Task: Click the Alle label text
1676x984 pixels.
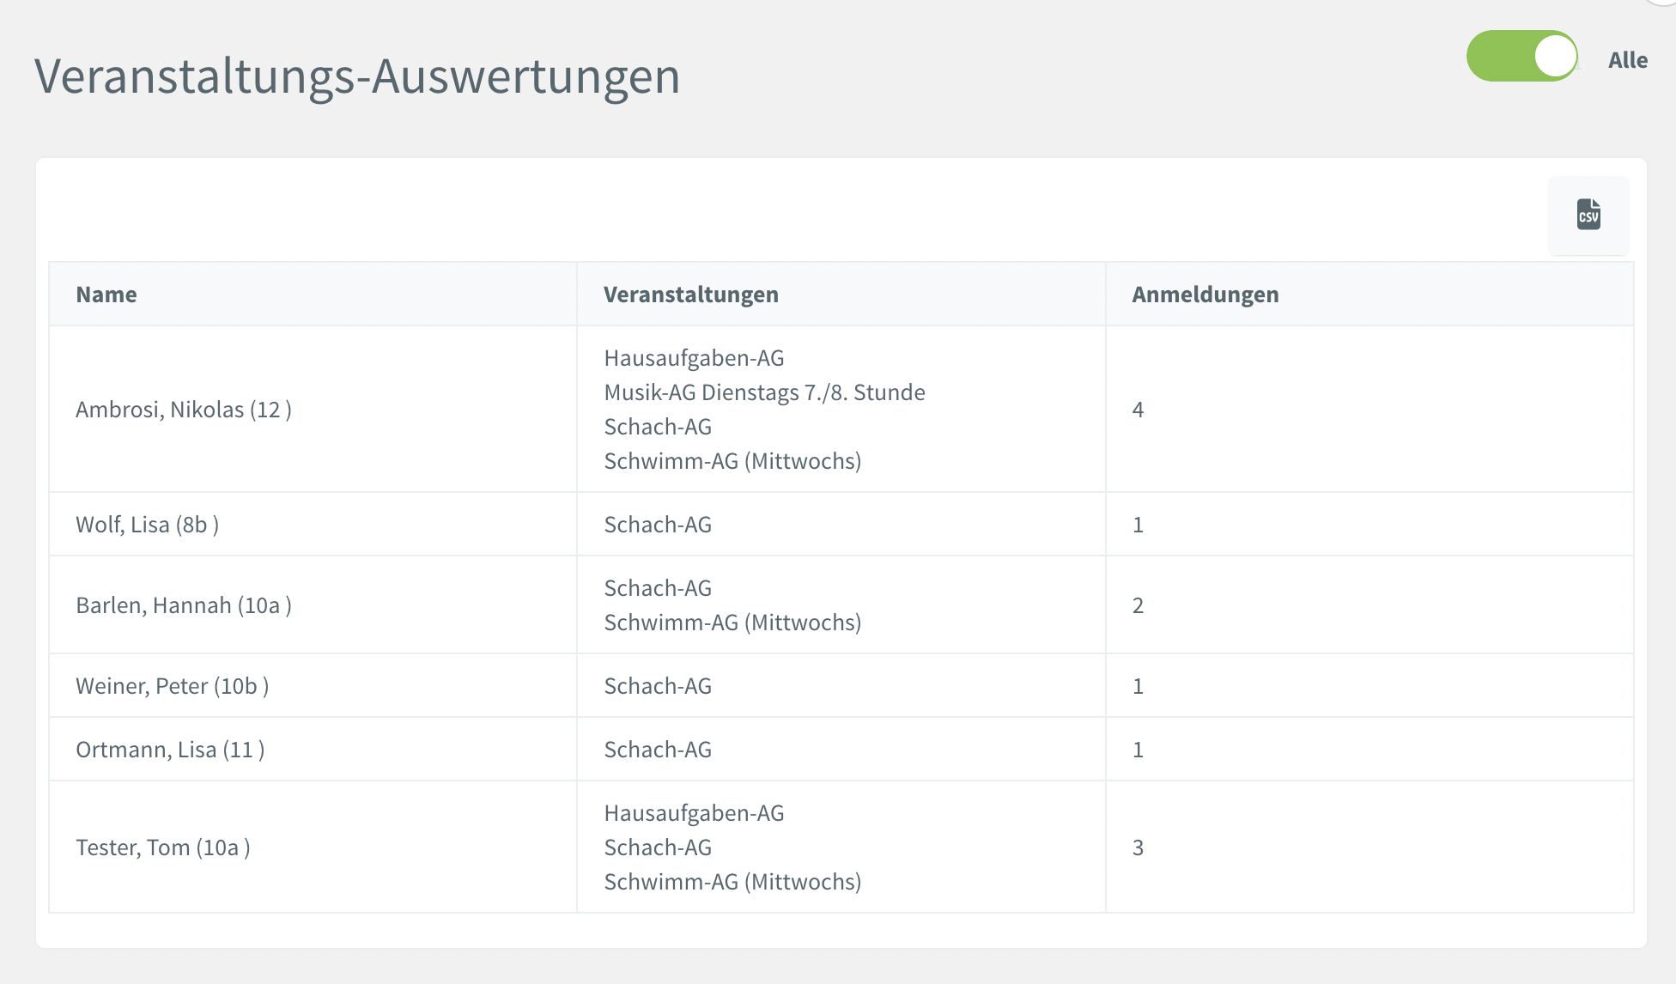Action: 1627,60
